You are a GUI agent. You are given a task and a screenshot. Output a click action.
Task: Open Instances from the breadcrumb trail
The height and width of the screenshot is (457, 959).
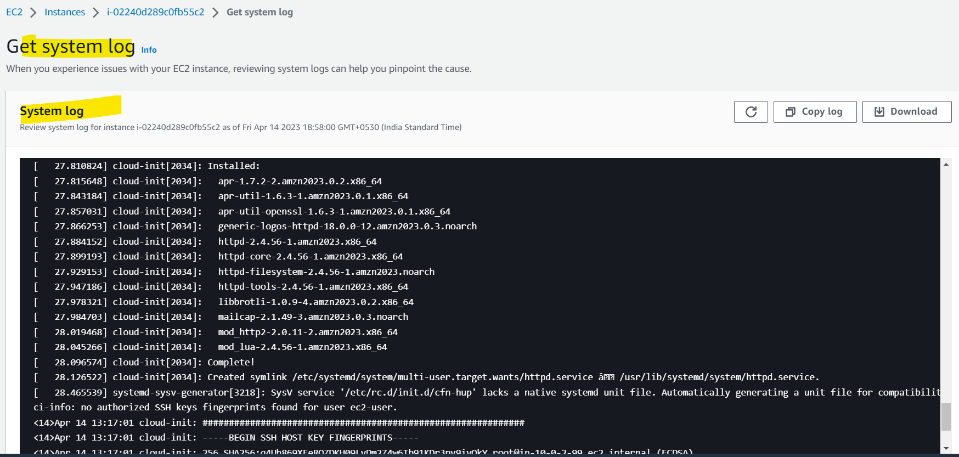65,12
